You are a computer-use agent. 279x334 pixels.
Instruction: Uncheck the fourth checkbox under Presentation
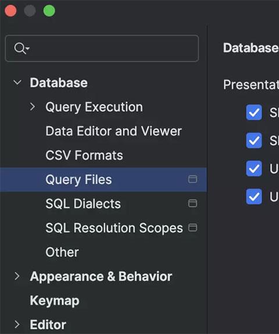click(254, 196)
